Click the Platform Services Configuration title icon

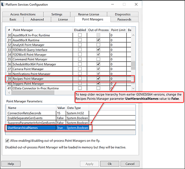point(4,5)
